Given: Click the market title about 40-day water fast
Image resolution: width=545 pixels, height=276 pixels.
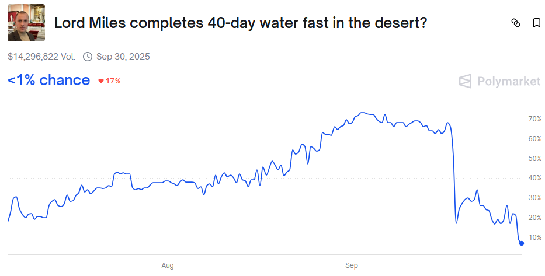Looking at the screenshot, I should [241, 23].
